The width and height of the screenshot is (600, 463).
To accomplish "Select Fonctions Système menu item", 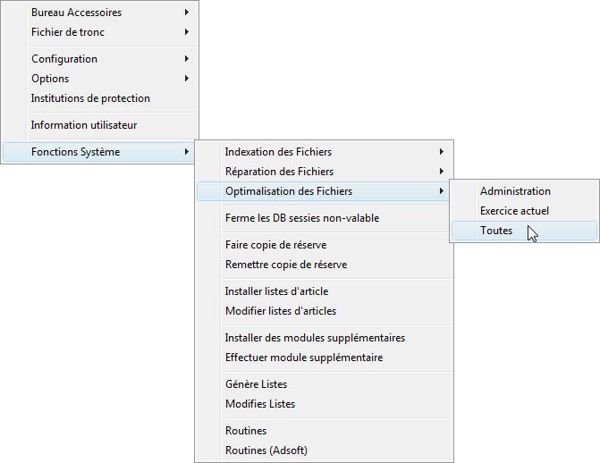I will (99, 152).
